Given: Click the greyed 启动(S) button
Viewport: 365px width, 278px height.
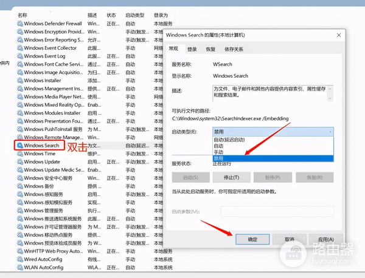Looking at the screenshot, I should click(x=190, y=177).
